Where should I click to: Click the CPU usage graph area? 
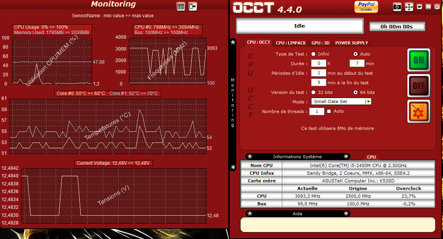(52, 61)
